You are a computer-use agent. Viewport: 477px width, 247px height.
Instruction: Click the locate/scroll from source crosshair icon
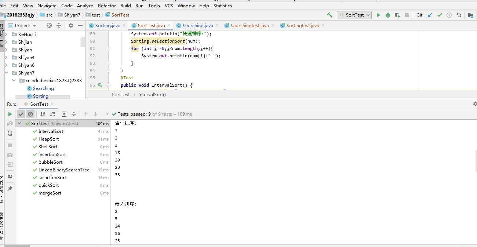49,25
